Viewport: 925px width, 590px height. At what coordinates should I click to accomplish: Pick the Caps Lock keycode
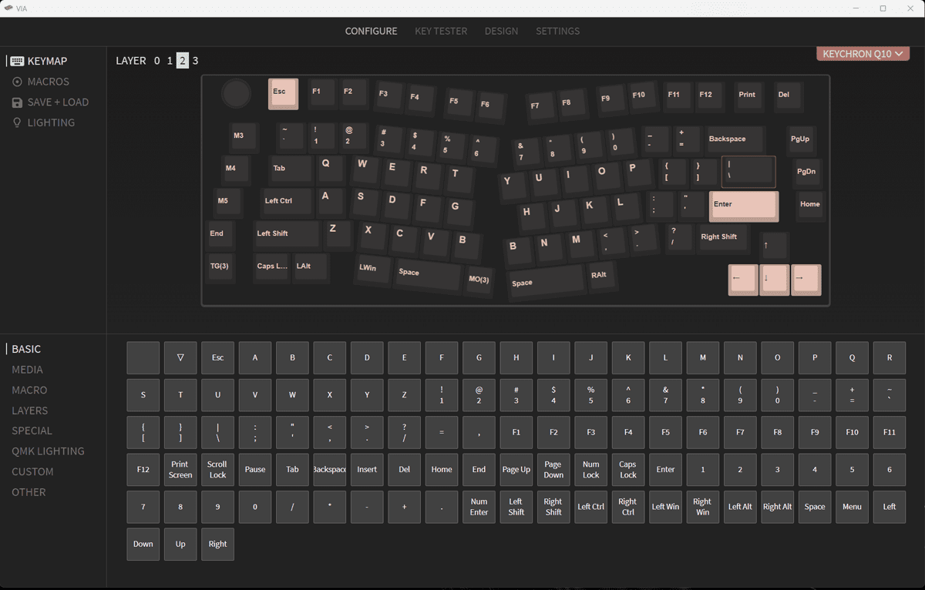pos(628,470)
